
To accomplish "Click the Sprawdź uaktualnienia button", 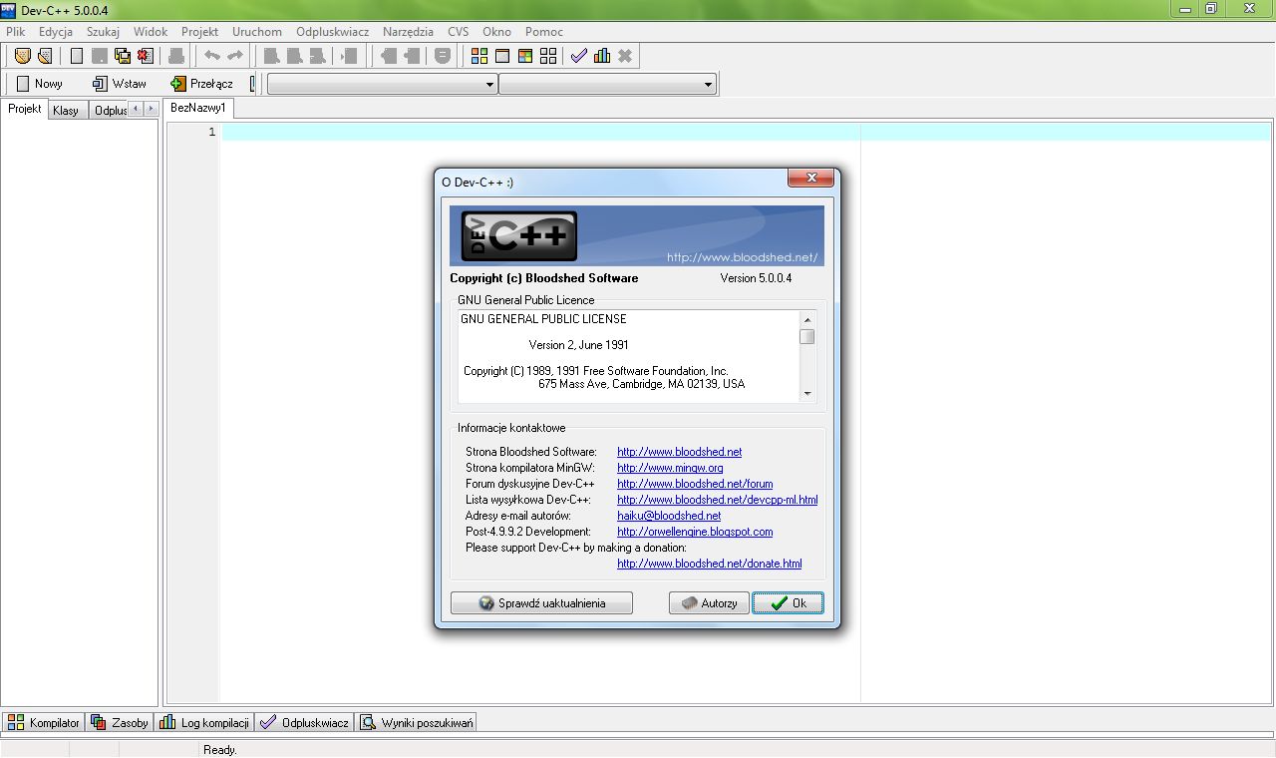I will [x=541, y=602].
